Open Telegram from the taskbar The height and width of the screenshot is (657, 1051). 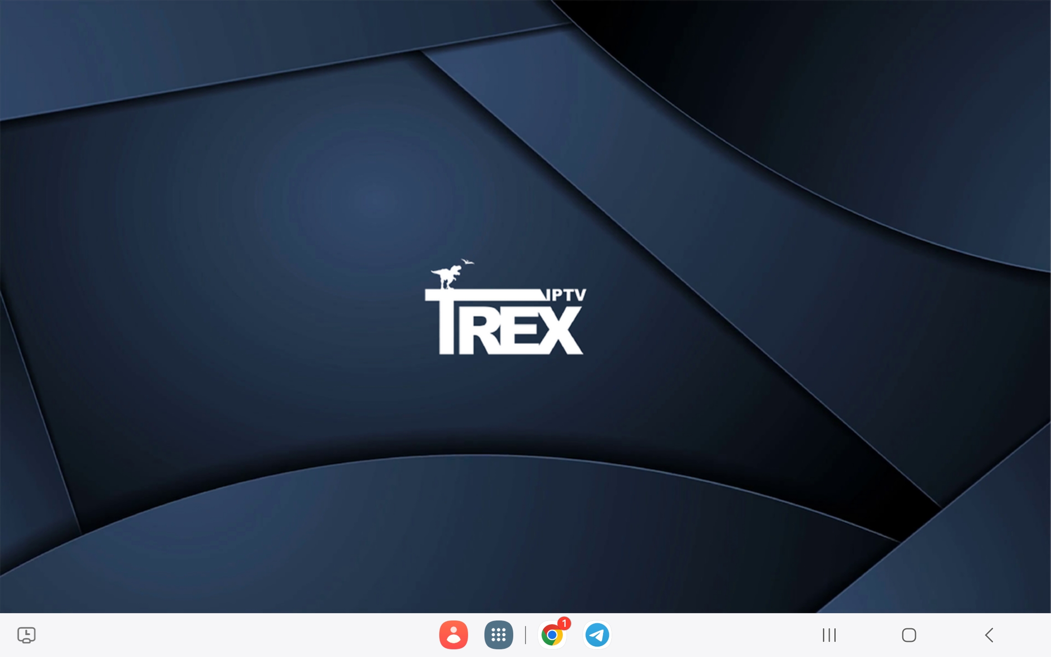coord(597,635)
